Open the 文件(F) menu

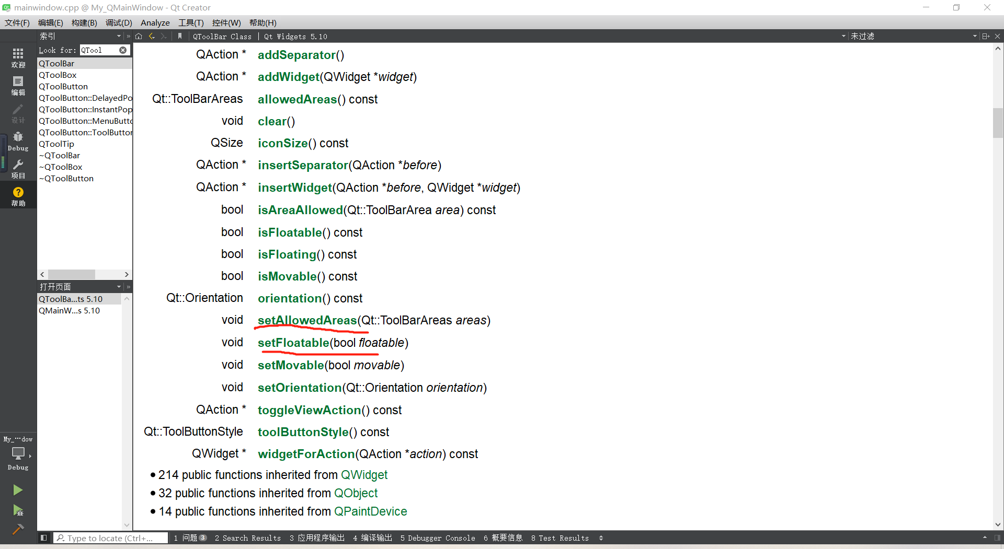pos(17,22)
